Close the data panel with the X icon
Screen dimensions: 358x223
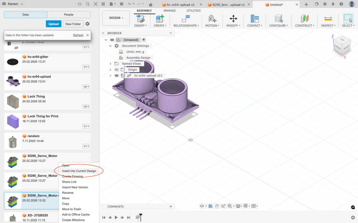coord(96,4)
